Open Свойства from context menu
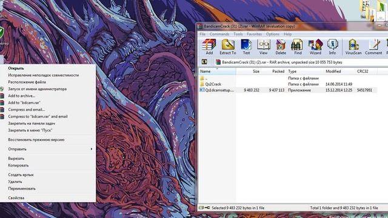 pyautogui.click(x=48, y=198)
